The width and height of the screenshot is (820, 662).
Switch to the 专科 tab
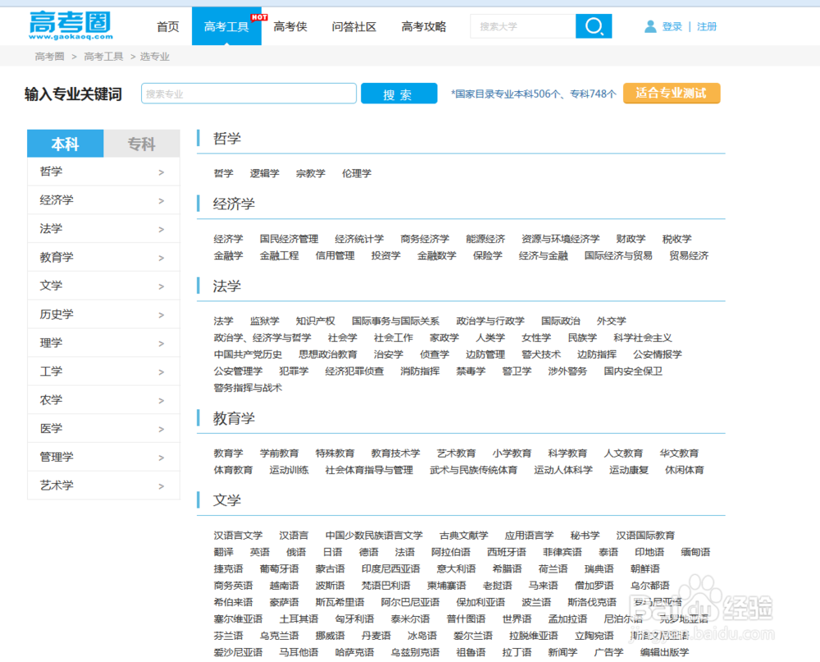click(141, 143)
